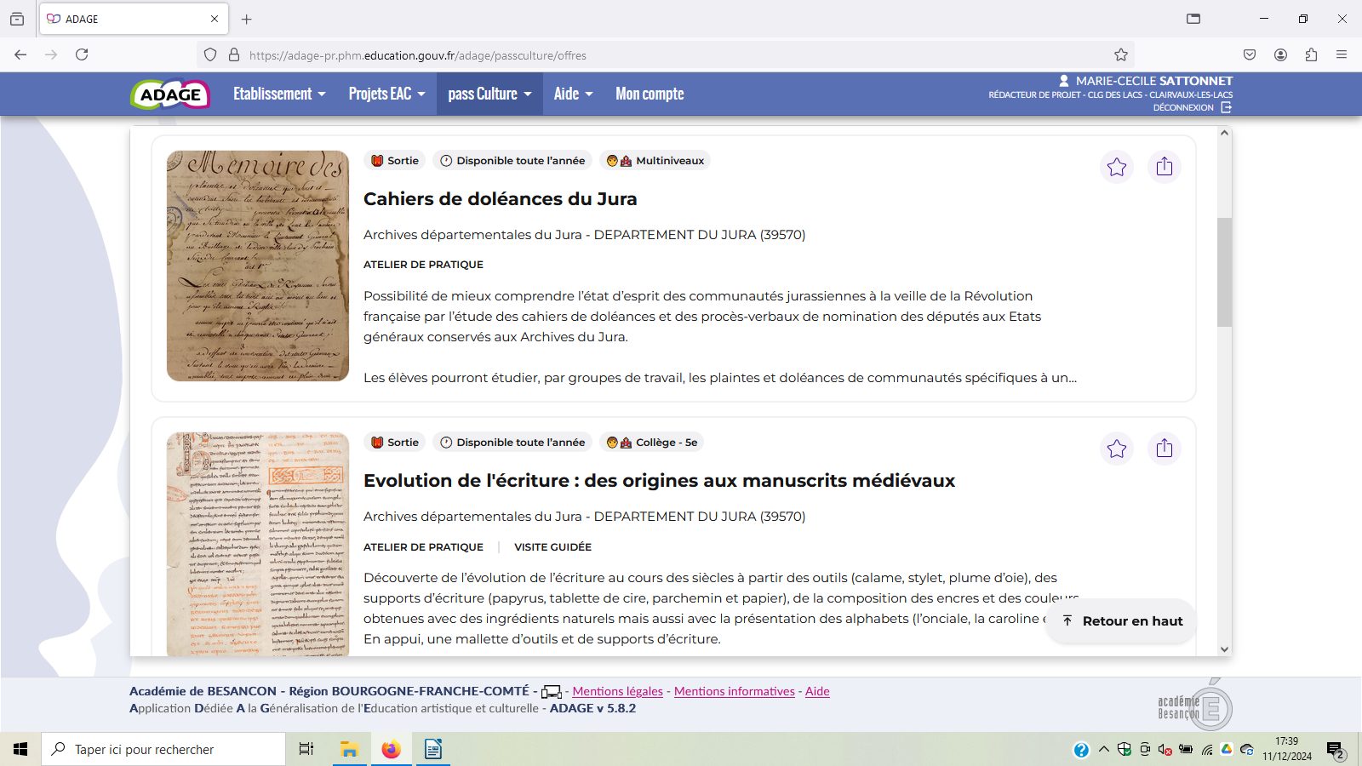This screenshot has height=766, width=1362.
Task: Open the Mentions légales link
Action: 617,691
